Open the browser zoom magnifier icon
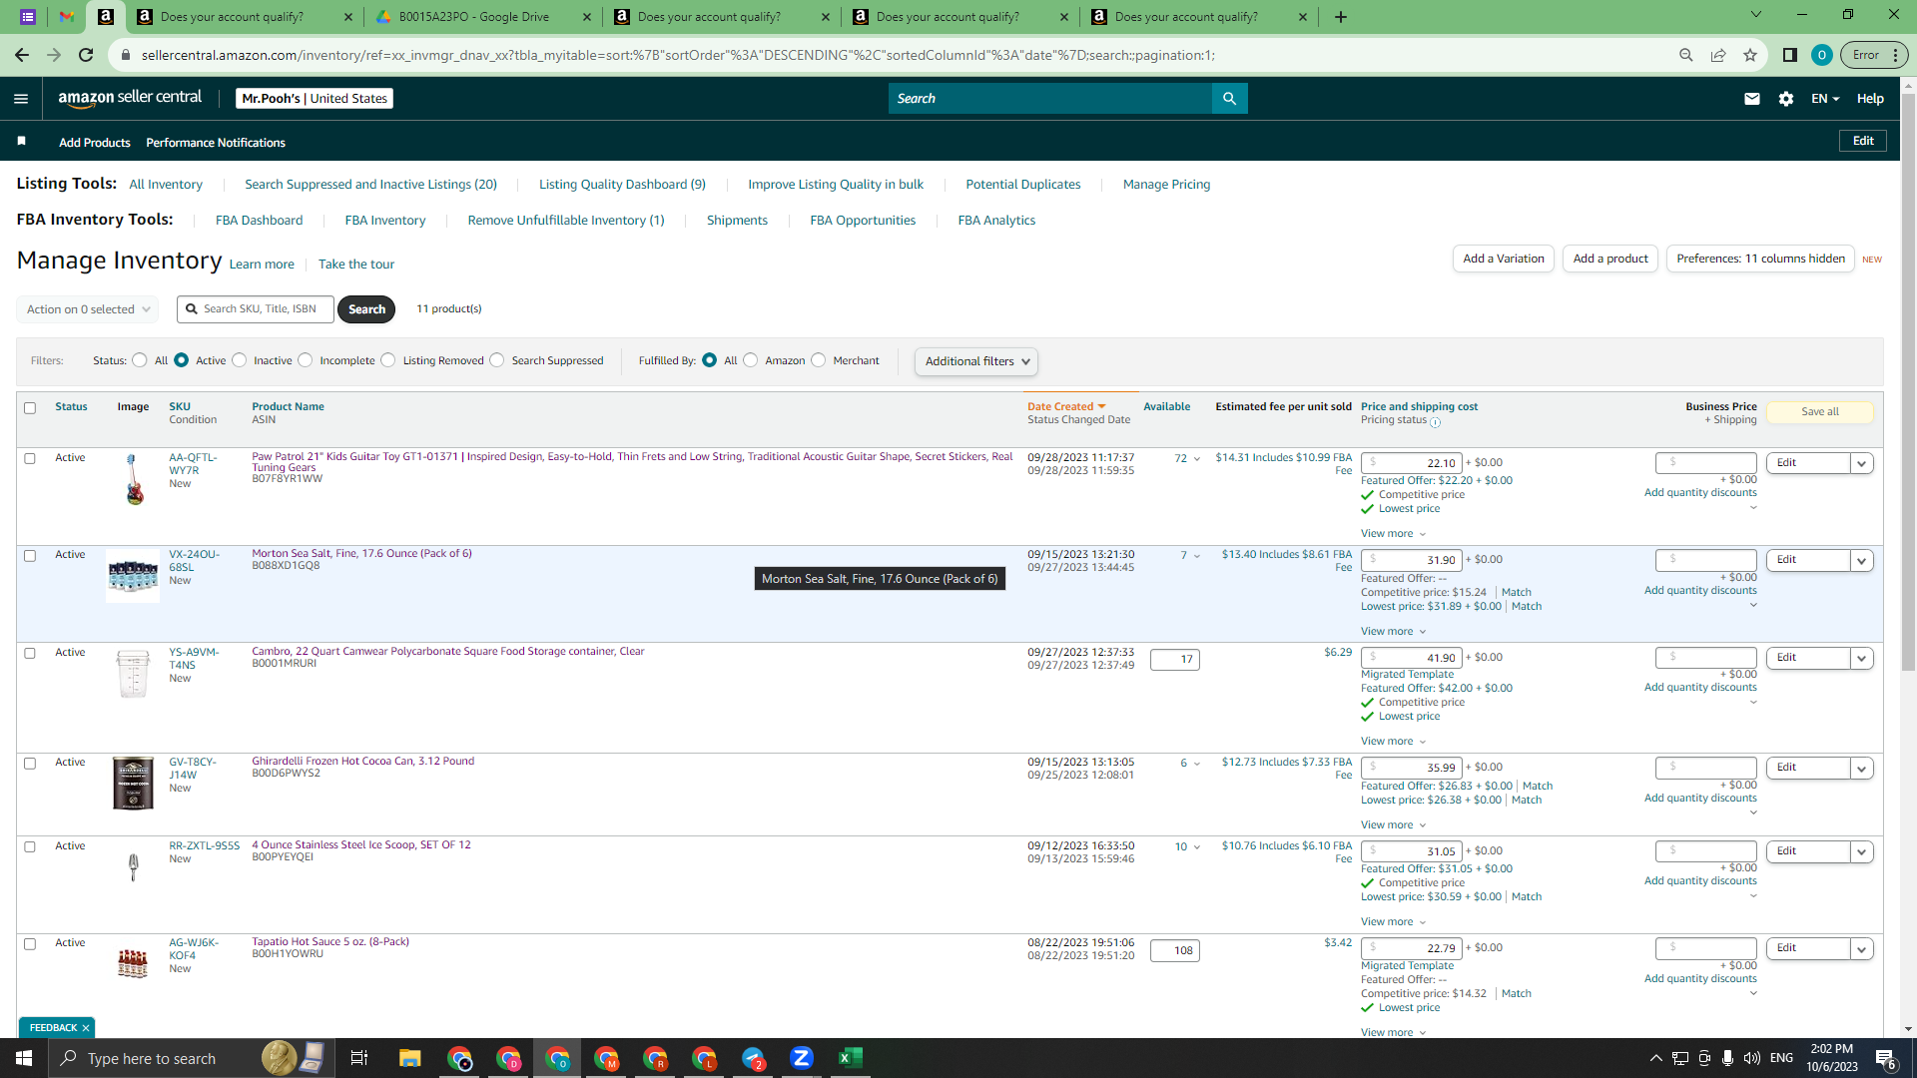 tap(1686, 55)
